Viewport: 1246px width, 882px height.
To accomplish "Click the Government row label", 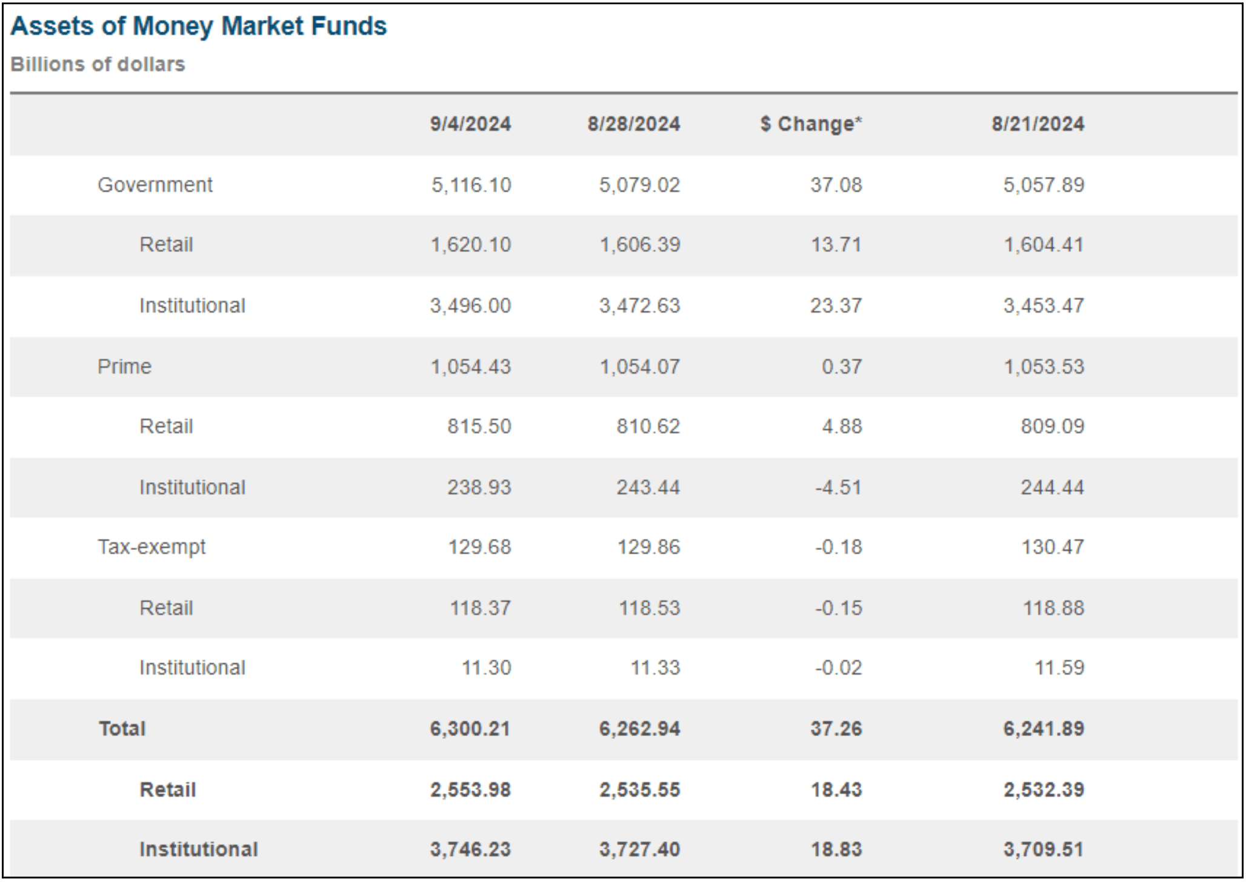I will tap(155, 185).
